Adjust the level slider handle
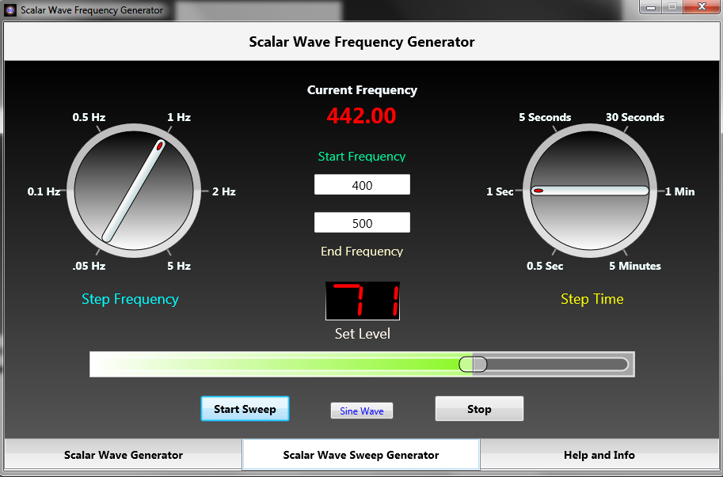 click(473, 363)
